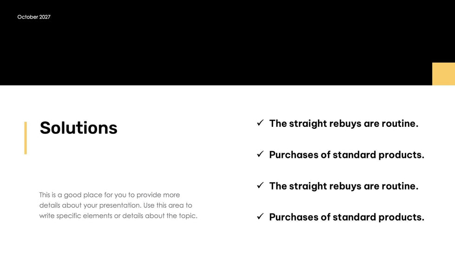Click the line 'details about your presentation'
This screenshot has width=455, height=256.
(116, 205)
